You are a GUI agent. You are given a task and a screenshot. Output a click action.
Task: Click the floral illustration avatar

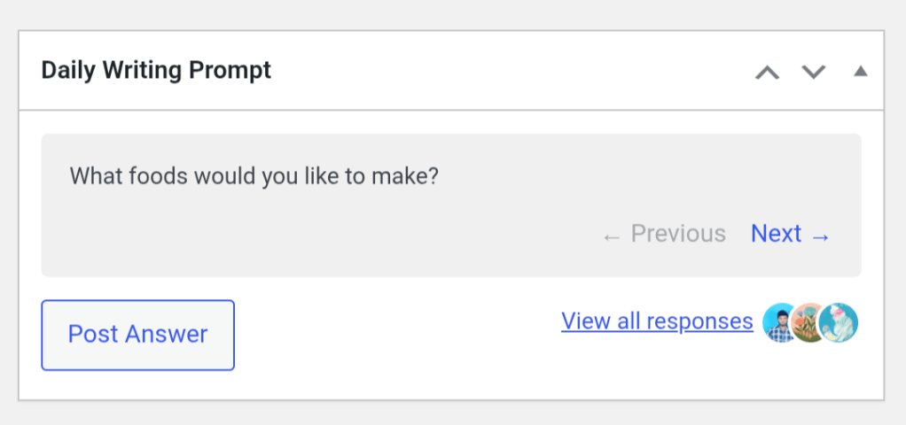point(808,322)
